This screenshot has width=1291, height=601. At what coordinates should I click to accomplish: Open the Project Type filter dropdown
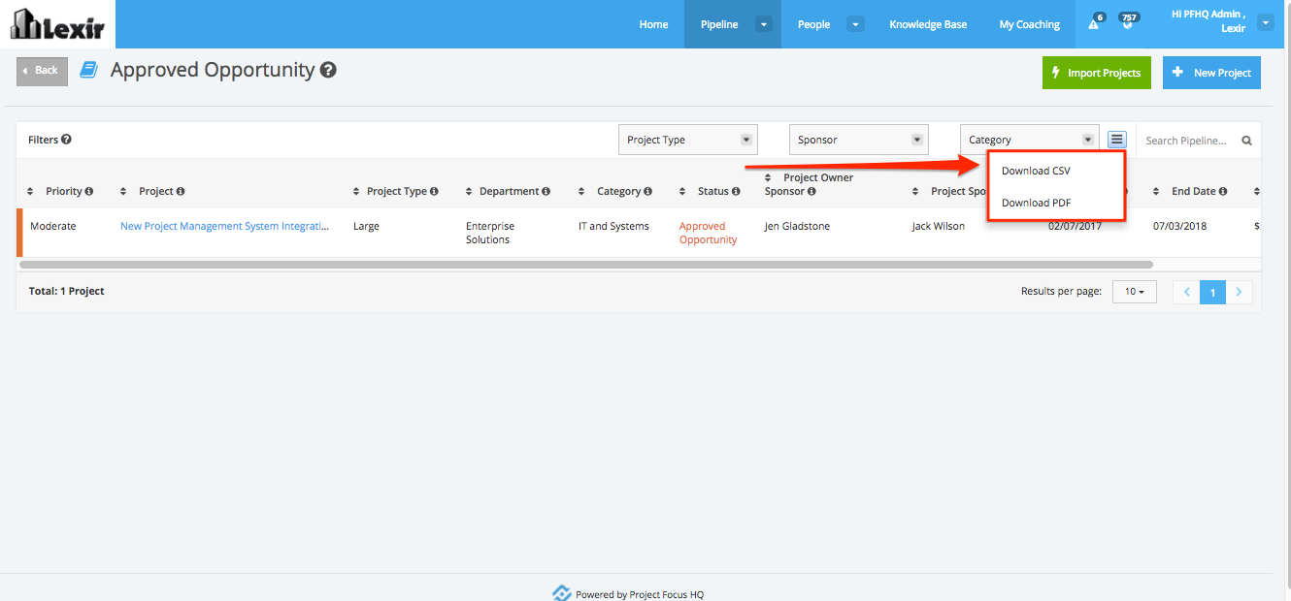[x=688, y=140]
